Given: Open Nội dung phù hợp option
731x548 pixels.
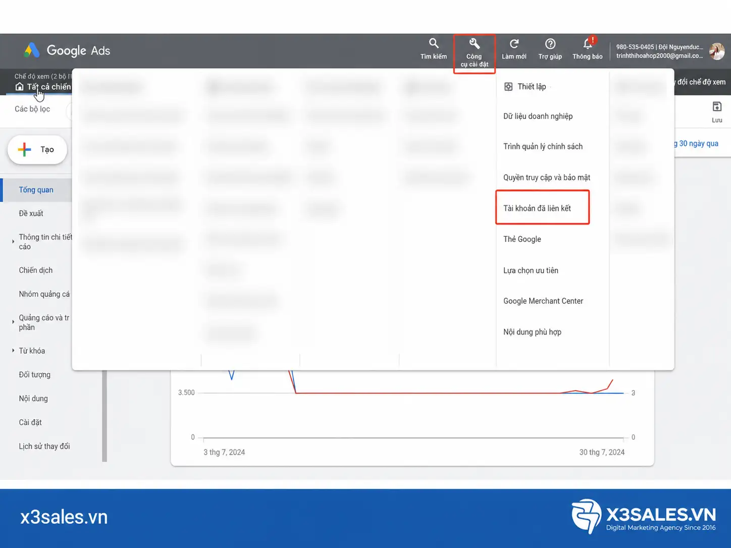Looking at the screenshot, I should tap(532, 332).
